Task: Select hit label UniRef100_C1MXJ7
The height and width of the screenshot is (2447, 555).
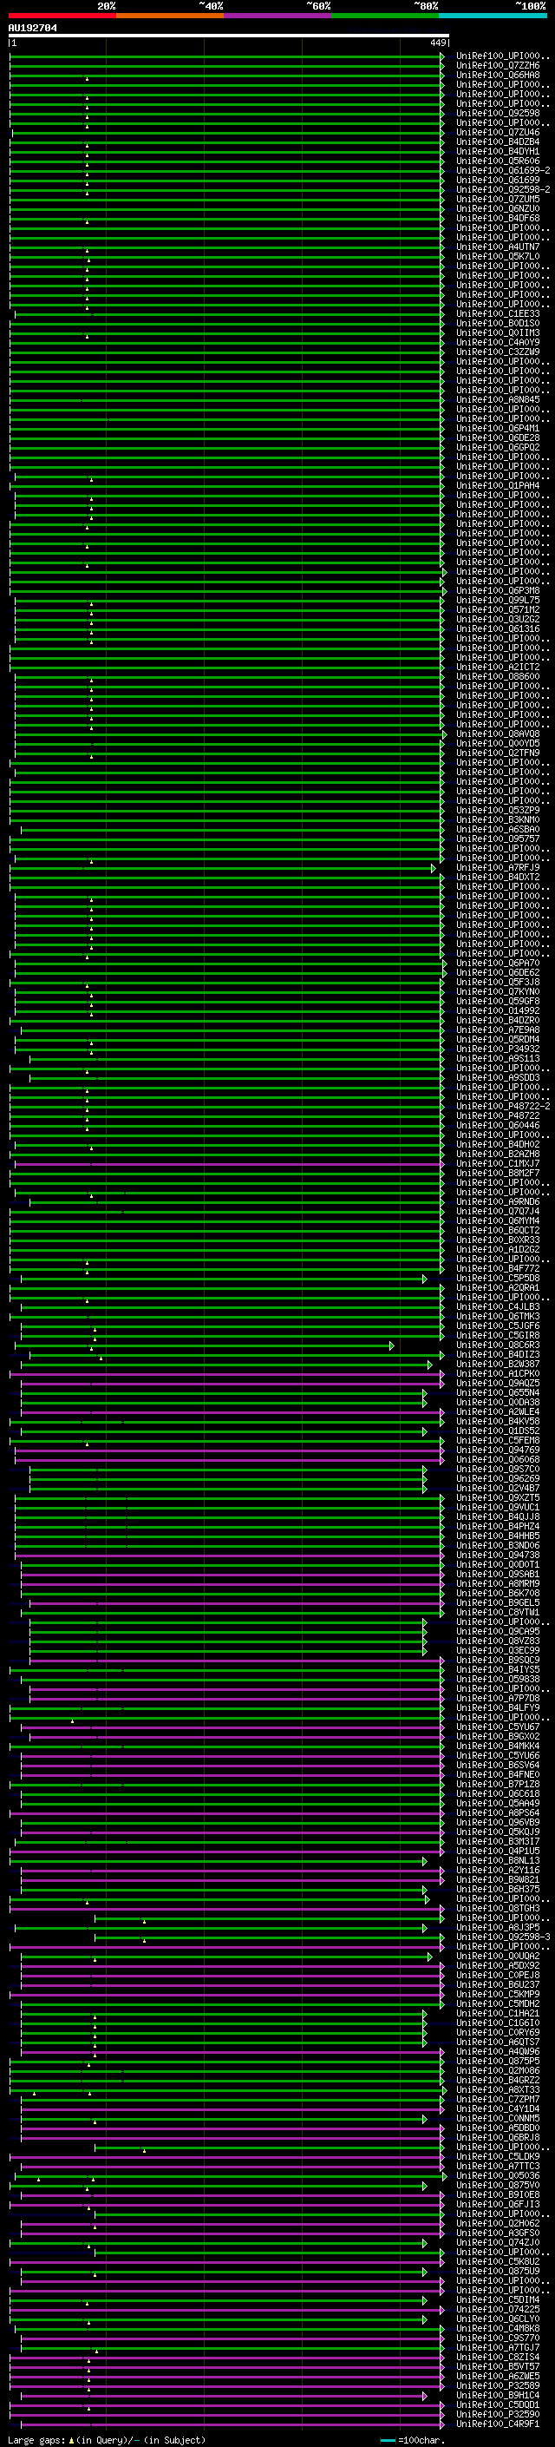Action: 498,1164
